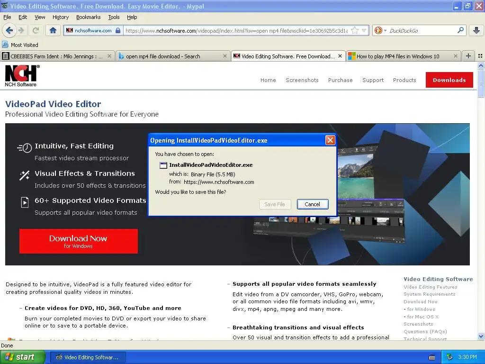Click the Intuitive, Fast Editing clock icon

(x=25, y=148)
